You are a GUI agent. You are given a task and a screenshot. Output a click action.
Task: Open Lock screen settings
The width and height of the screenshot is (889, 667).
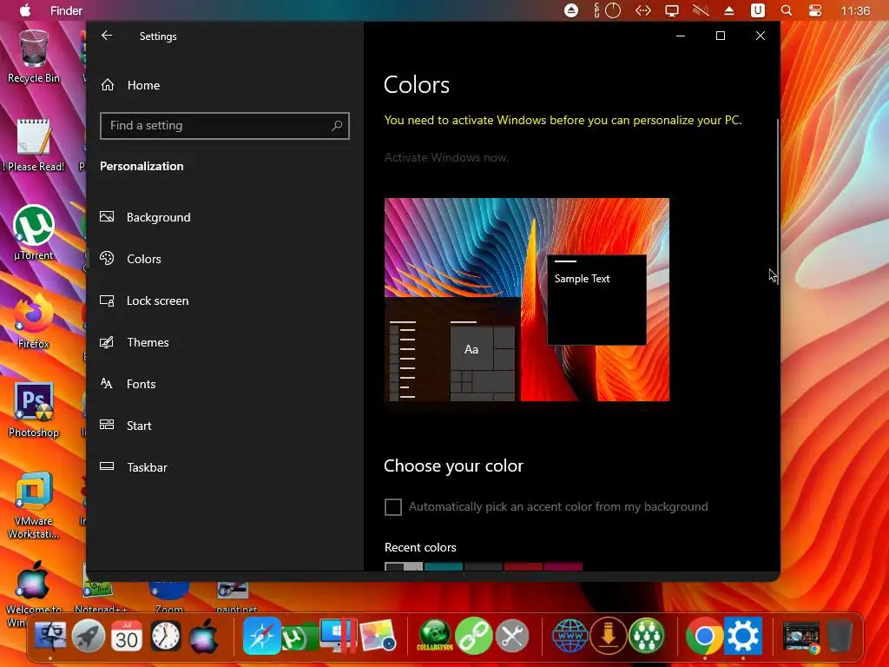coord(144,300)
